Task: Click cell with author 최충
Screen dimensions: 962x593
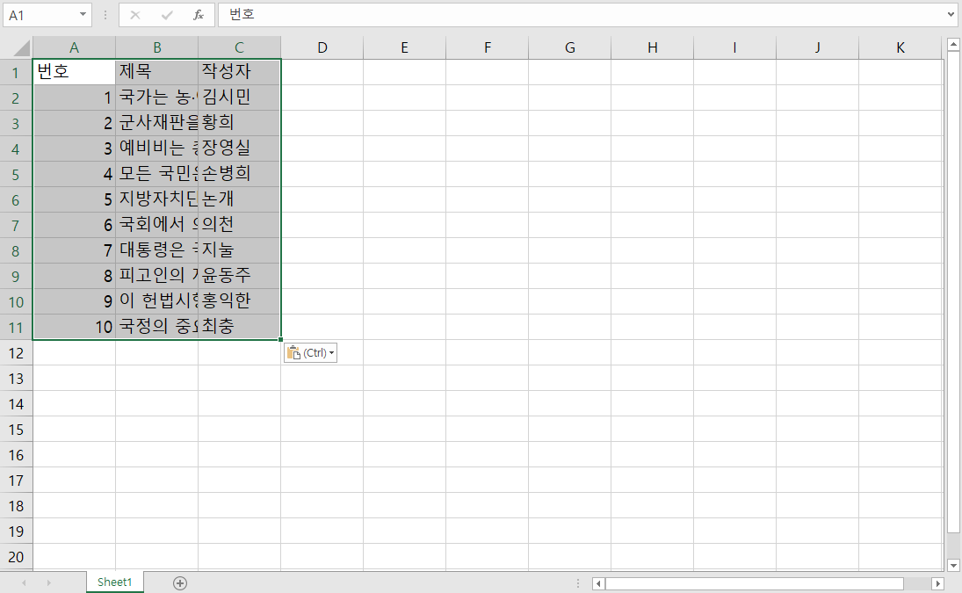Action: click(239, 327)
